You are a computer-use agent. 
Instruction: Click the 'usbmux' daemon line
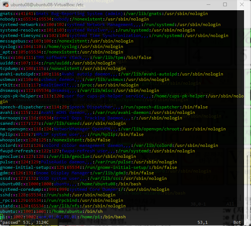(x=85, y=79)
